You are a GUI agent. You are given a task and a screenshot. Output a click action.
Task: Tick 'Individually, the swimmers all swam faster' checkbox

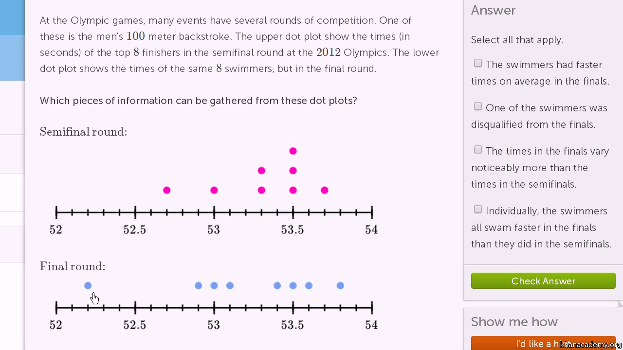click(478, 210)
